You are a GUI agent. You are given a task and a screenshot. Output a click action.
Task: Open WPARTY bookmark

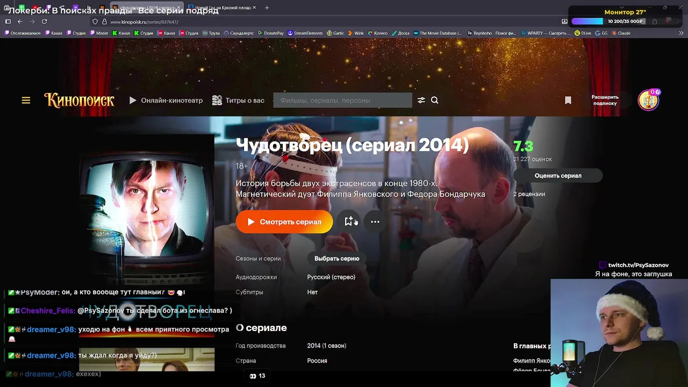546,33
